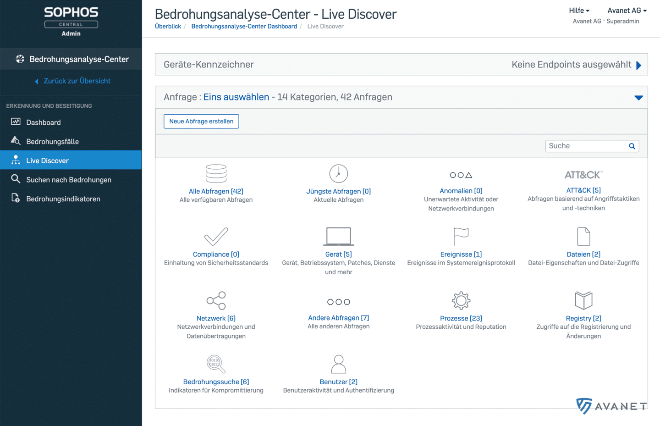
Task: Collapse the Anfrage section triangle
Action: coord(638,98)
